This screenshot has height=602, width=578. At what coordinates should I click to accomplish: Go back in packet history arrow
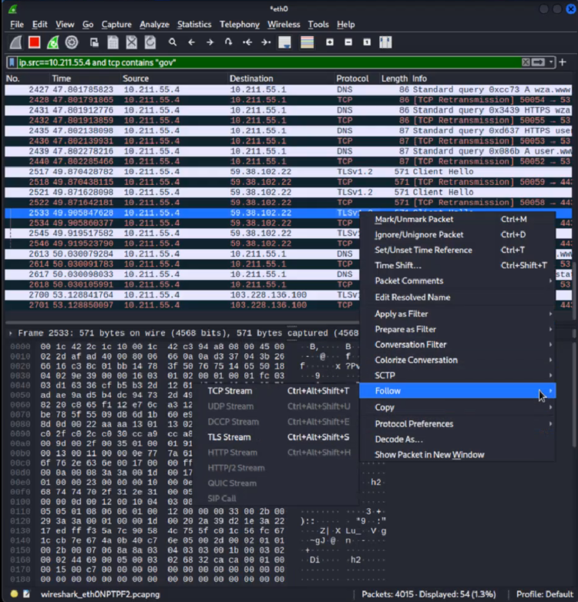tap(192, 42)
